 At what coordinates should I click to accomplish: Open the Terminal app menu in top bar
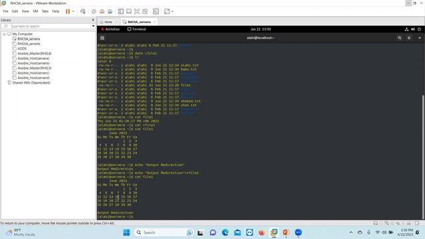point(137,29)
